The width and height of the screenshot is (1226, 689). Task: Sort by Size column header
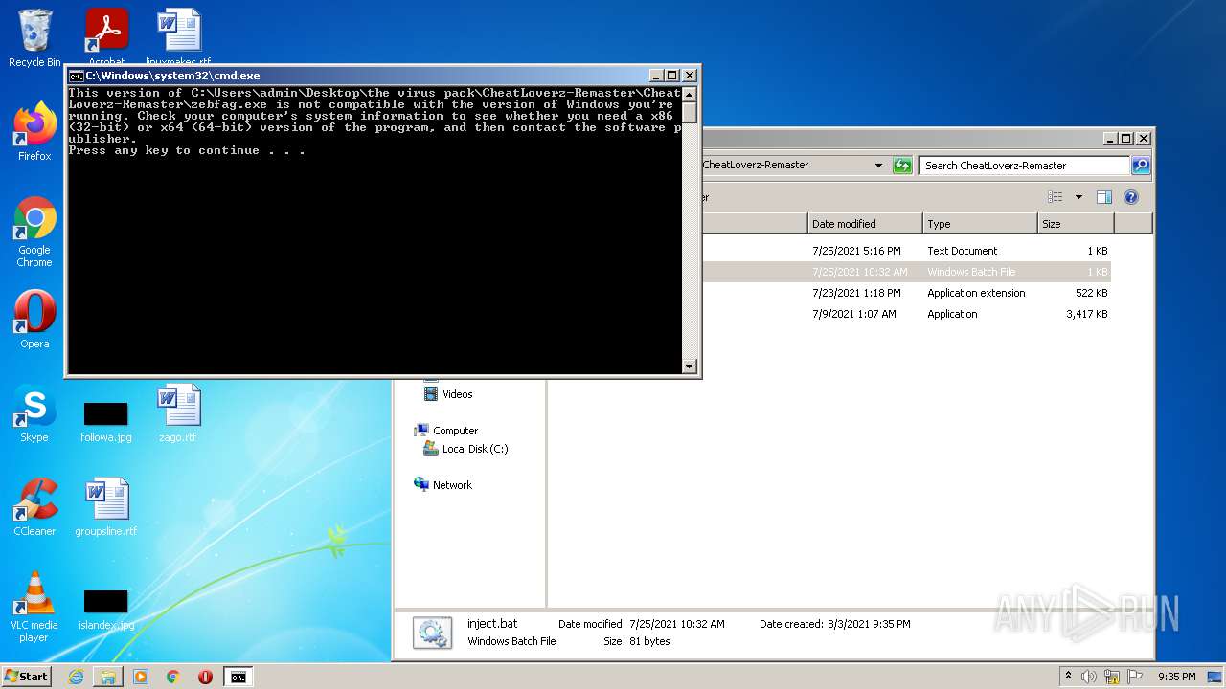[1076, 224]
